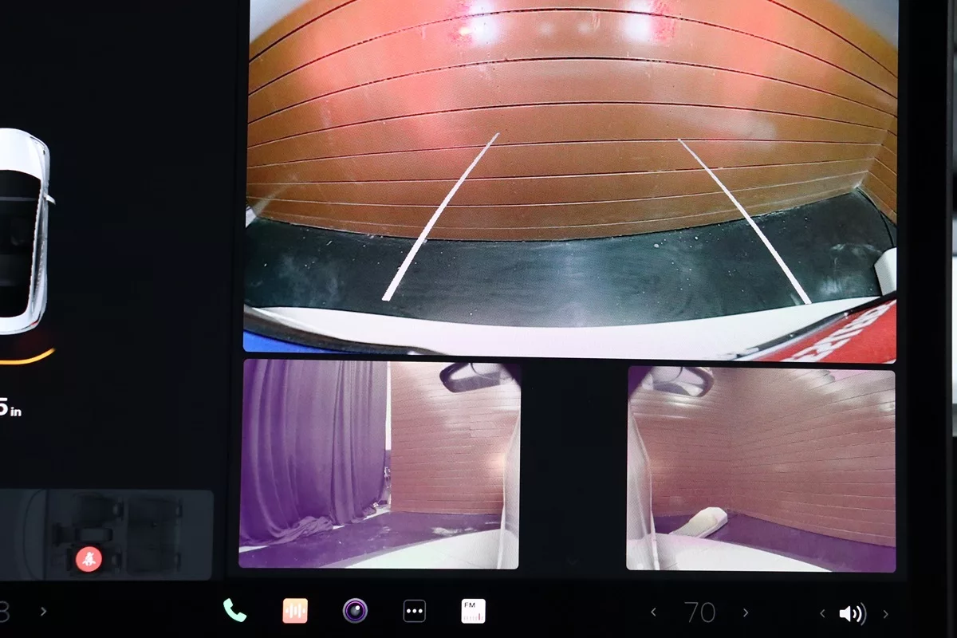The image size is (957, 638).
Task: Open the Phone app icon
Action: click(234, 611)
